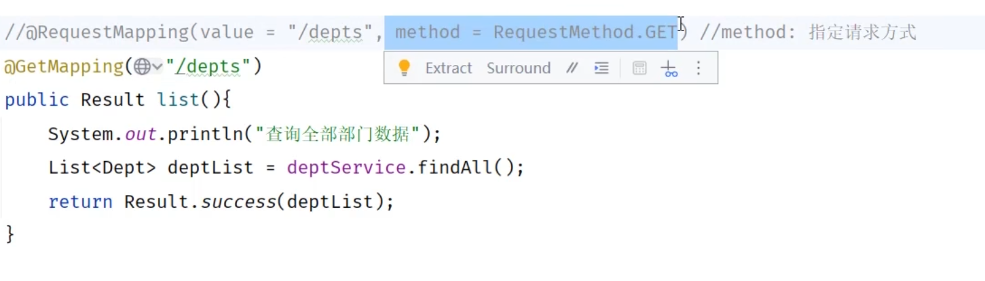Open the three-dot more options menu
985x281 pixels.
pos(699,68)
